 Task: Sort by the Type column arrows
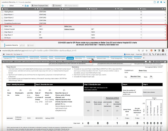[138, 9]
